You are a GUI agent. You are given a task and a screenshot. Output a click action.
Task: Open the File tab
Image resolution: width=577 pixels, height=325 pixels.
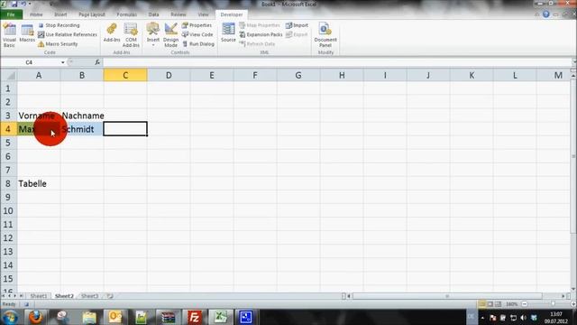tap(11, 14)
